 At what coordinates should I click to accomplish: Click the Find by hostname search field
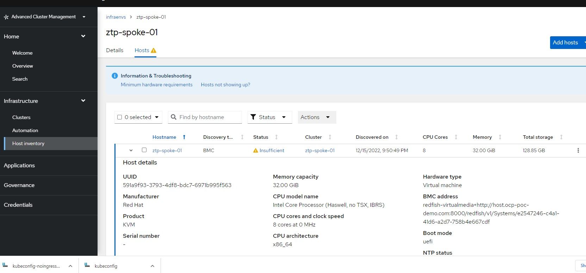coord(205,117)
